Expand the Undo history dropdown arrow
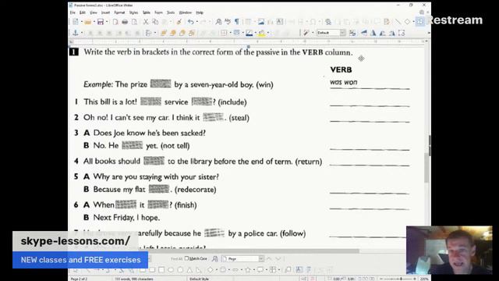 pyautogui.click(x=197, y=22)
